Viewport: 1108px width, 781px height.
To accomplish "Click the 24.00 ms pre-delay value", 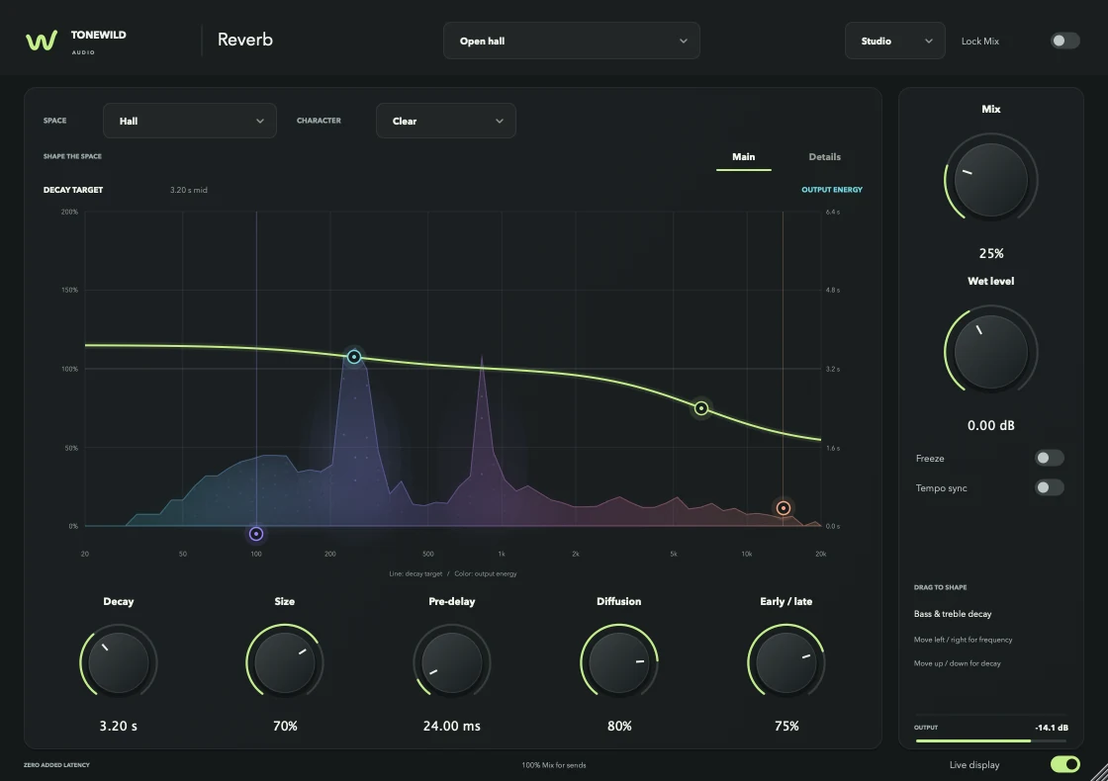I will point(451,726).
